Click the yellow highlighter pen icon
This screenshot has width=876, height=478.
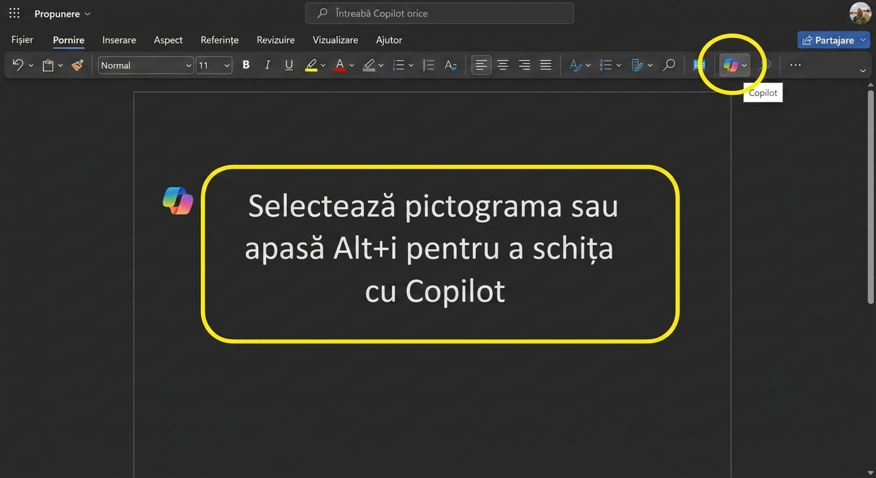point(311,64)
